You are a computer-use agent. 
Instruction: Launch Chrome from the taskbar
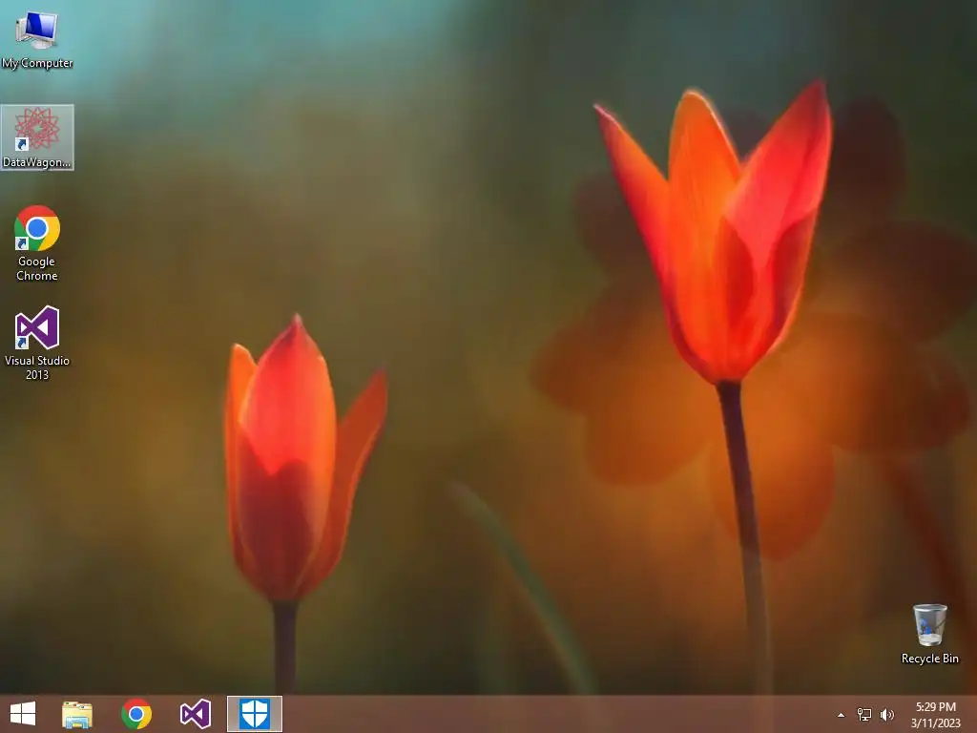coord(136,714)
